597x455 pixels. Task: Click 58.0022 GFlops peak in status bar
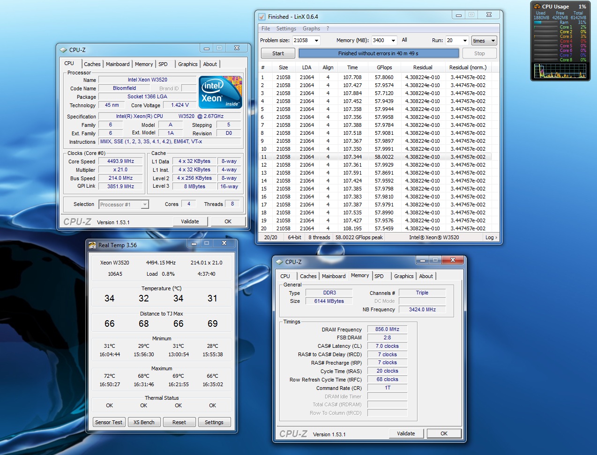[359, 237]
